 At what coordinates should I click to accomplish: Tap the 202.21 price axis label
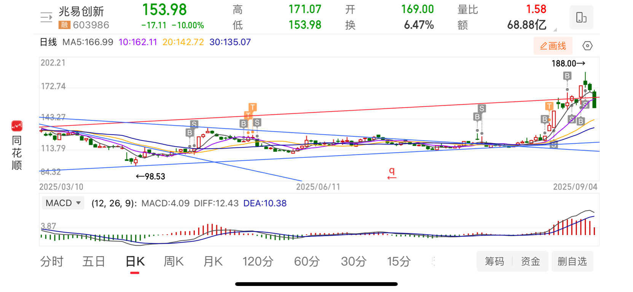click(x=53, y=63)
